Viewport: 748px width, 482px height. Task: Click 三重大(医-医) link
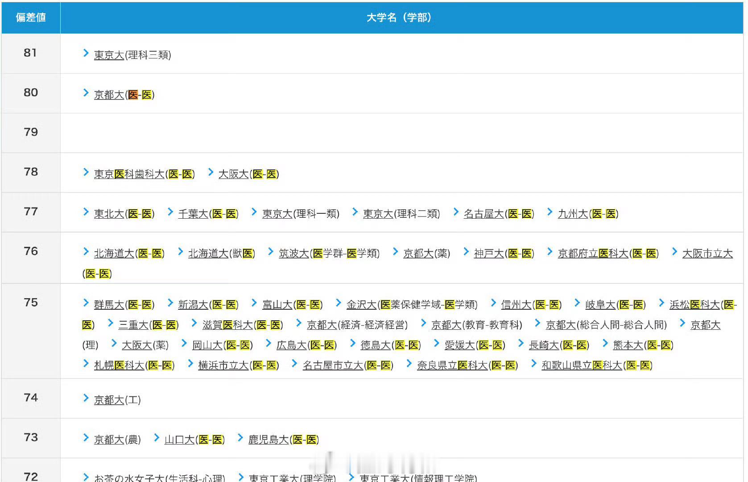tap(149, 325)
